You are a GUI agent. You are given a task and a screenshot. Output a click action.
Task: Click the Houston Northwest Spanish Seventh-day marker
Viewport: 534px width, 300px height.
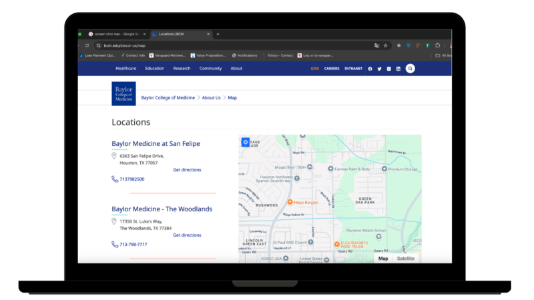point(297,178)
